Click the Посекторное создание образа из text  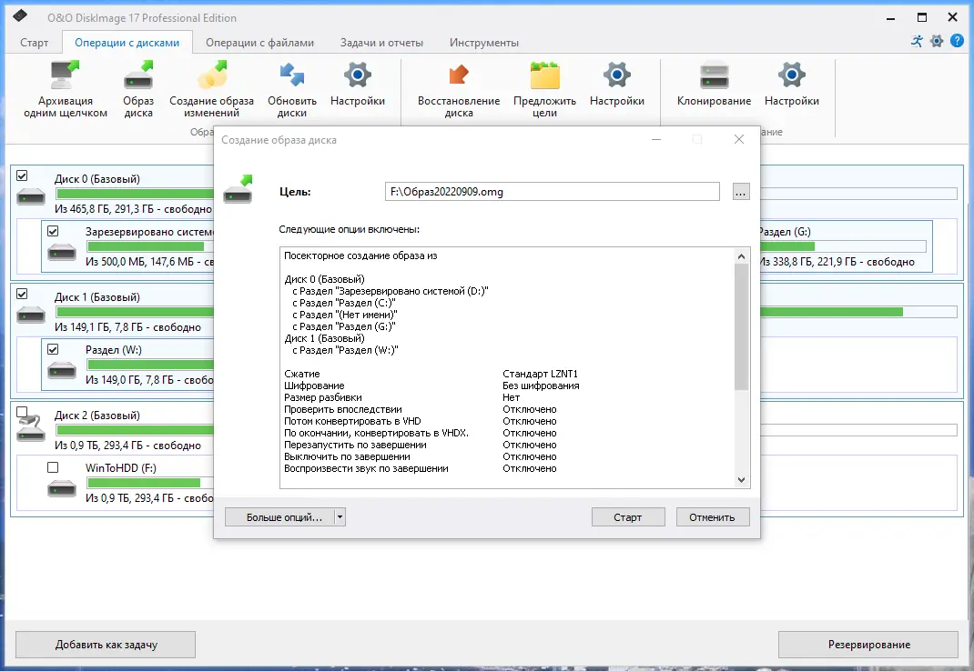pos(360,255)
